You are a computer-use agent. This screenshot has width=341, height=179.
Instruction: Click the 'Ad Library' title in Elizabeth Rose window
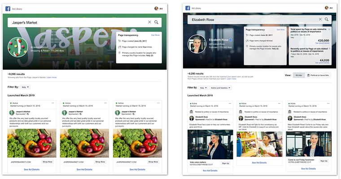[196, 8]
